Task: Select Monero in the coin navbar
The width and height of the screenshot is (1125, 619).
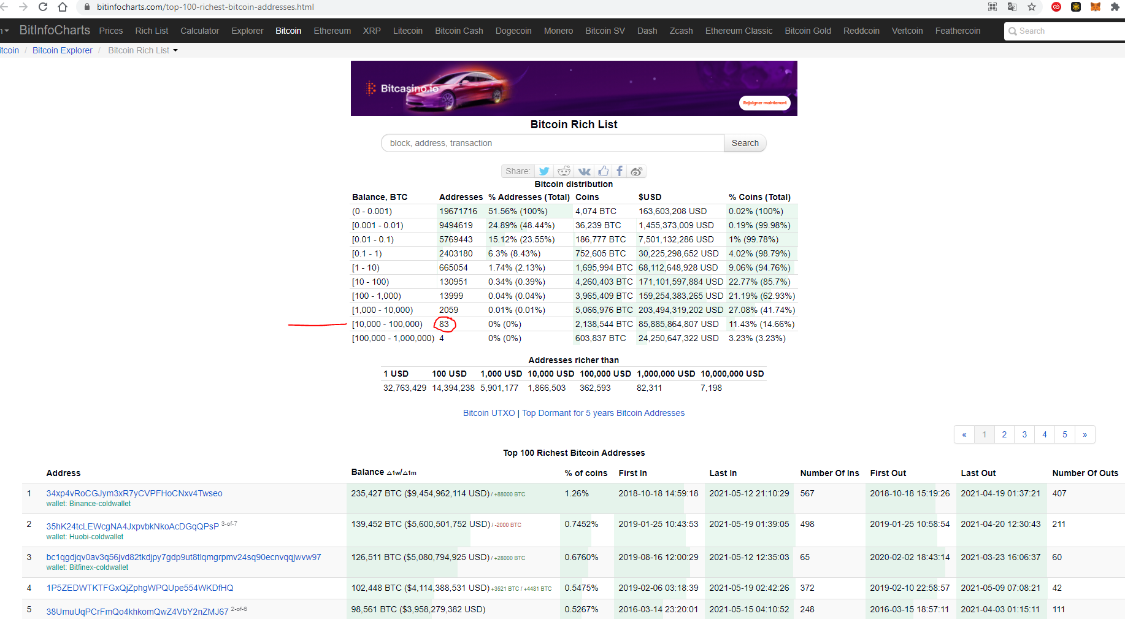Action: (558, 31)
